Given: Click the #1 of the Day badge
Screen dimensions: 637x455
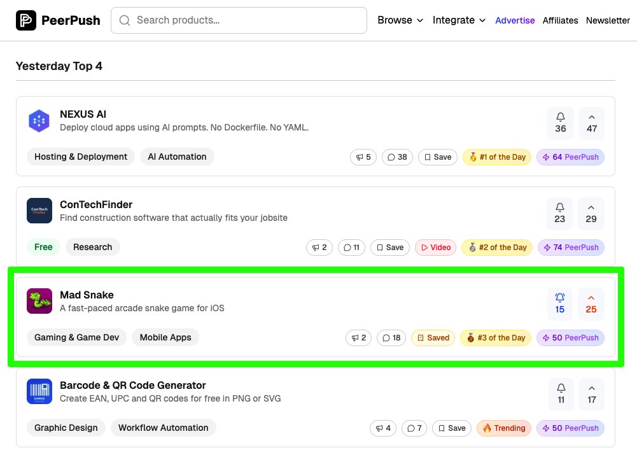Looking at the screenshot, I should point(497,157).
